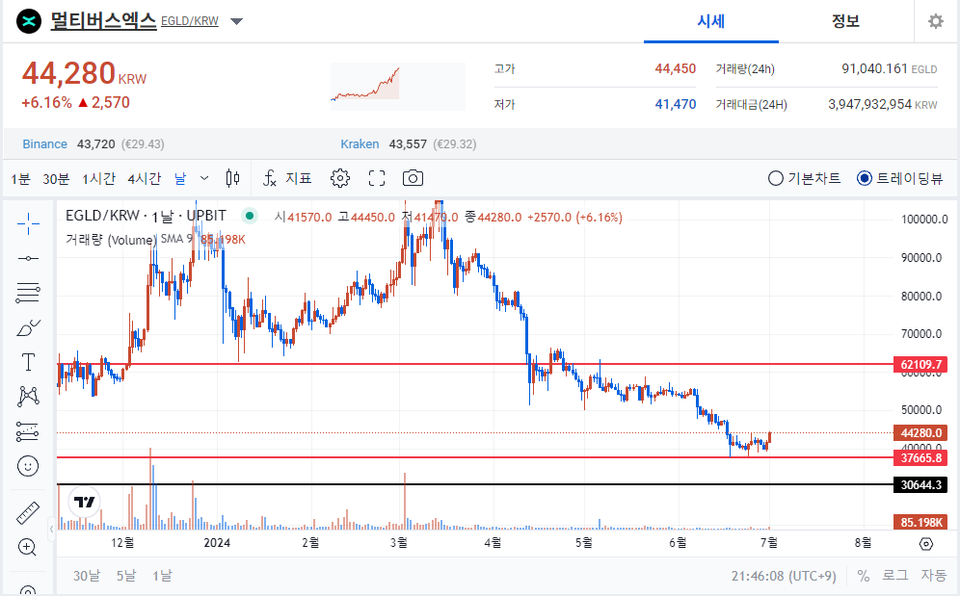Switch to the 정보 tab
This screenshot has height=596, width=960.
(x=845, y=21)
